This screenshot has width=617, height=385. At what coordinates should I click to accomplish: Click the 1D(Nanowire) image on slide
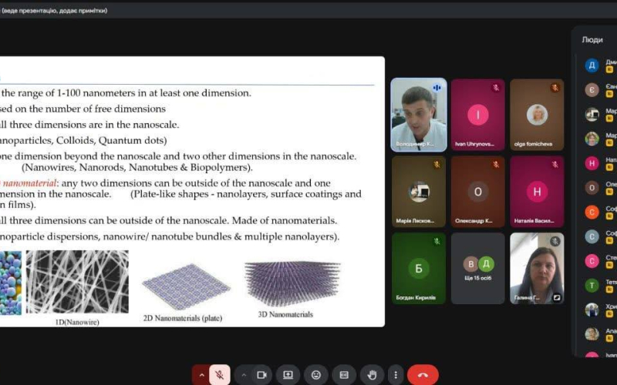pos(77,282)
